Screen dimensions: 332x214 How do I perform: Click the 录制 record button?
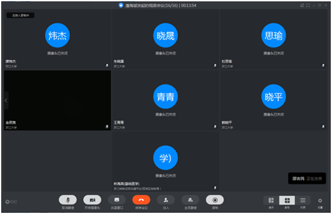[215, 200]
